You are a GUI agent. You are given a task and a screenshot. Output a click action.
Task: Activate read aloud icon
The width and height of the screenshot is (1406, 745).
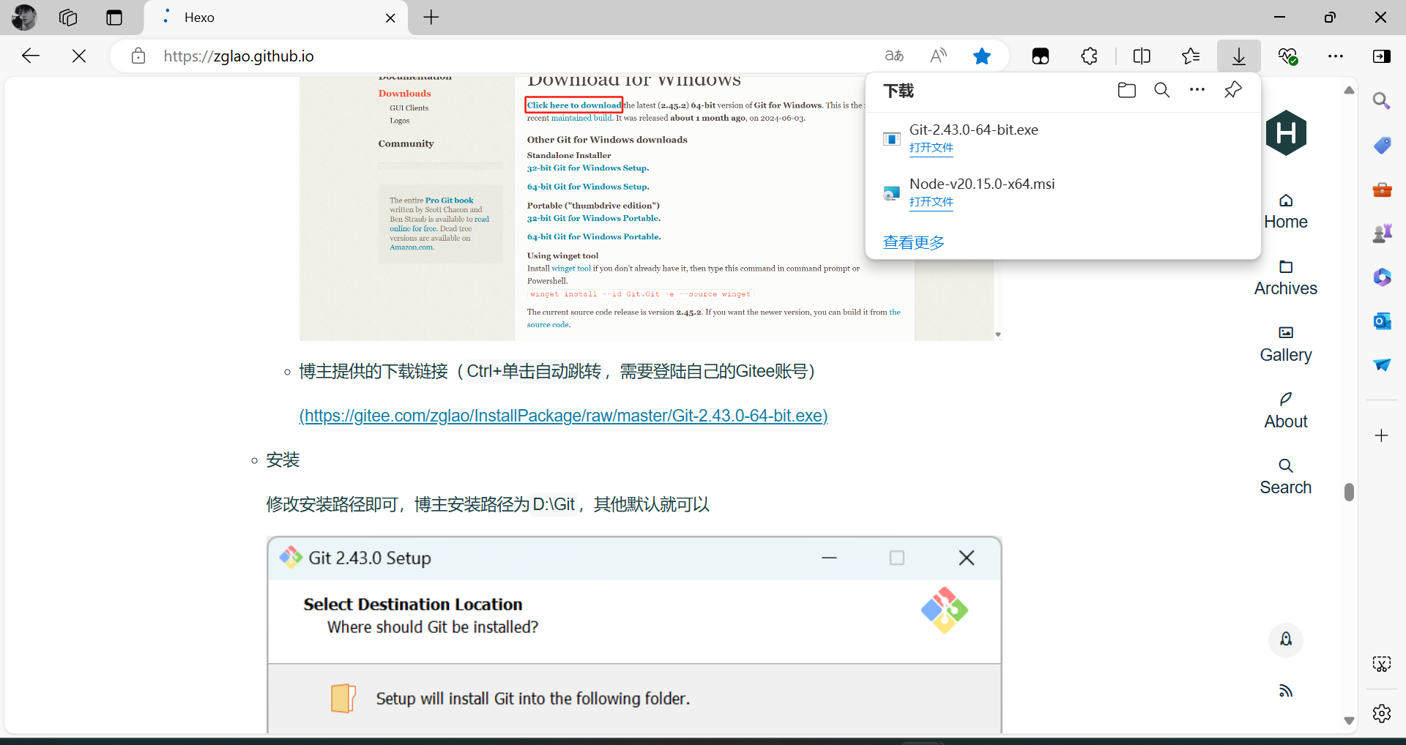(938, 56)
